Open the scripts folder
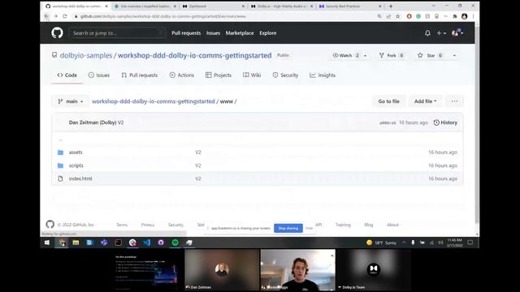The image size is (520, 292). (x=76, y=165)
